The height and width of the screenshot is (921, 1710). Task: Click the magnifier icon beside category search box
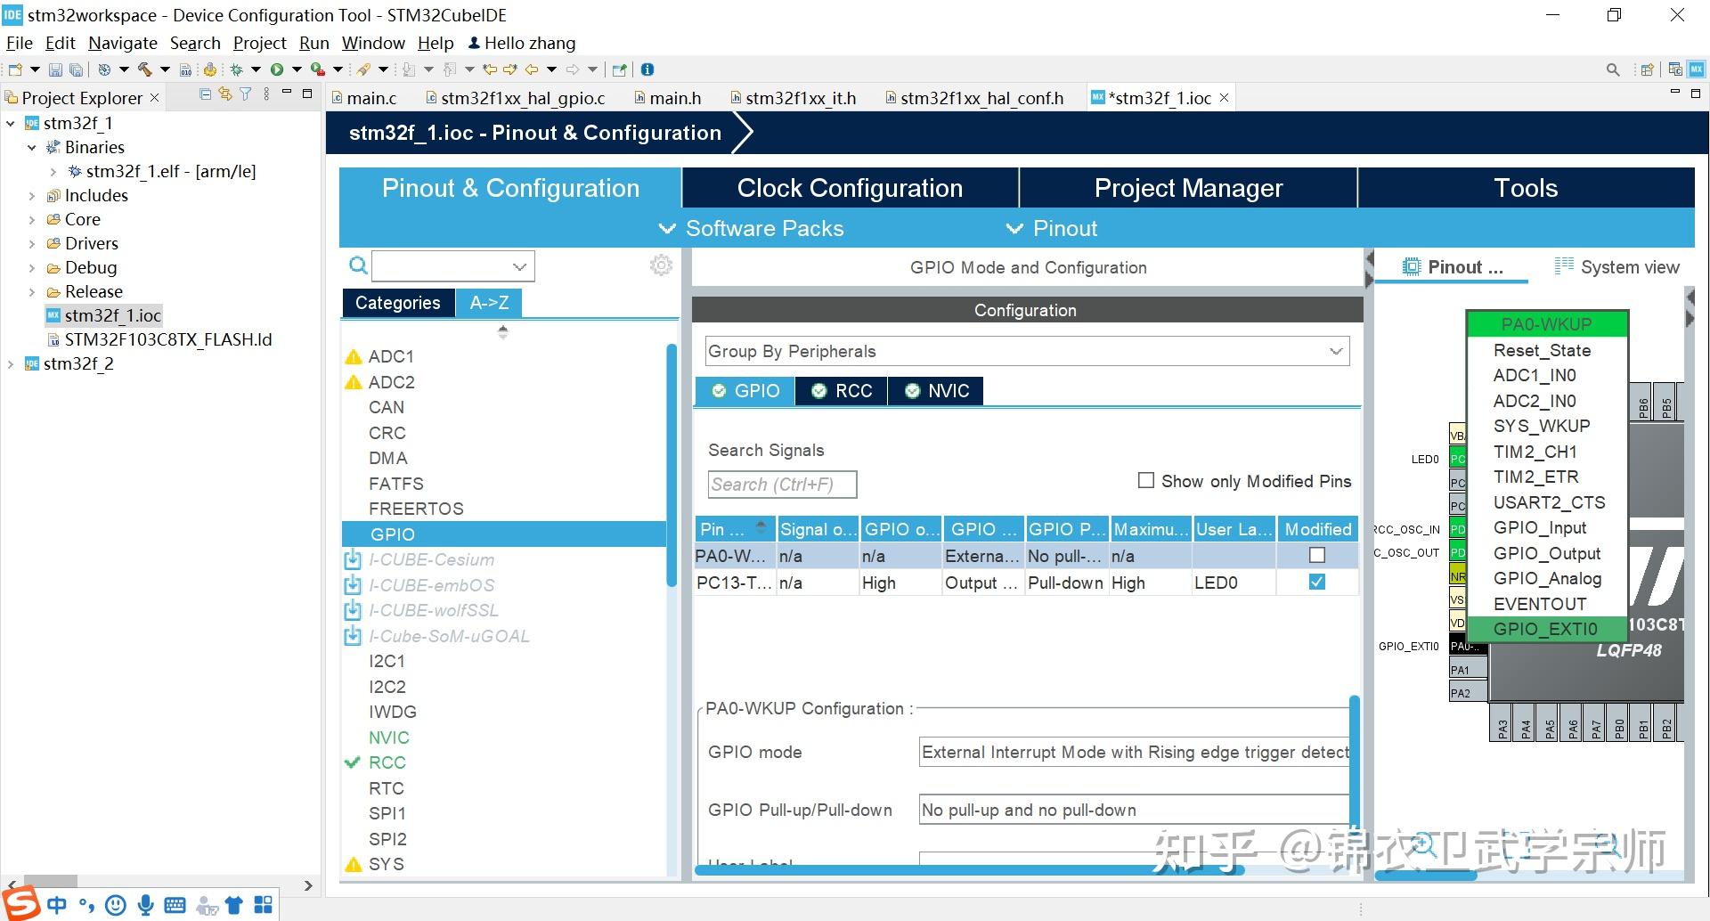click(x=358, y=265)
